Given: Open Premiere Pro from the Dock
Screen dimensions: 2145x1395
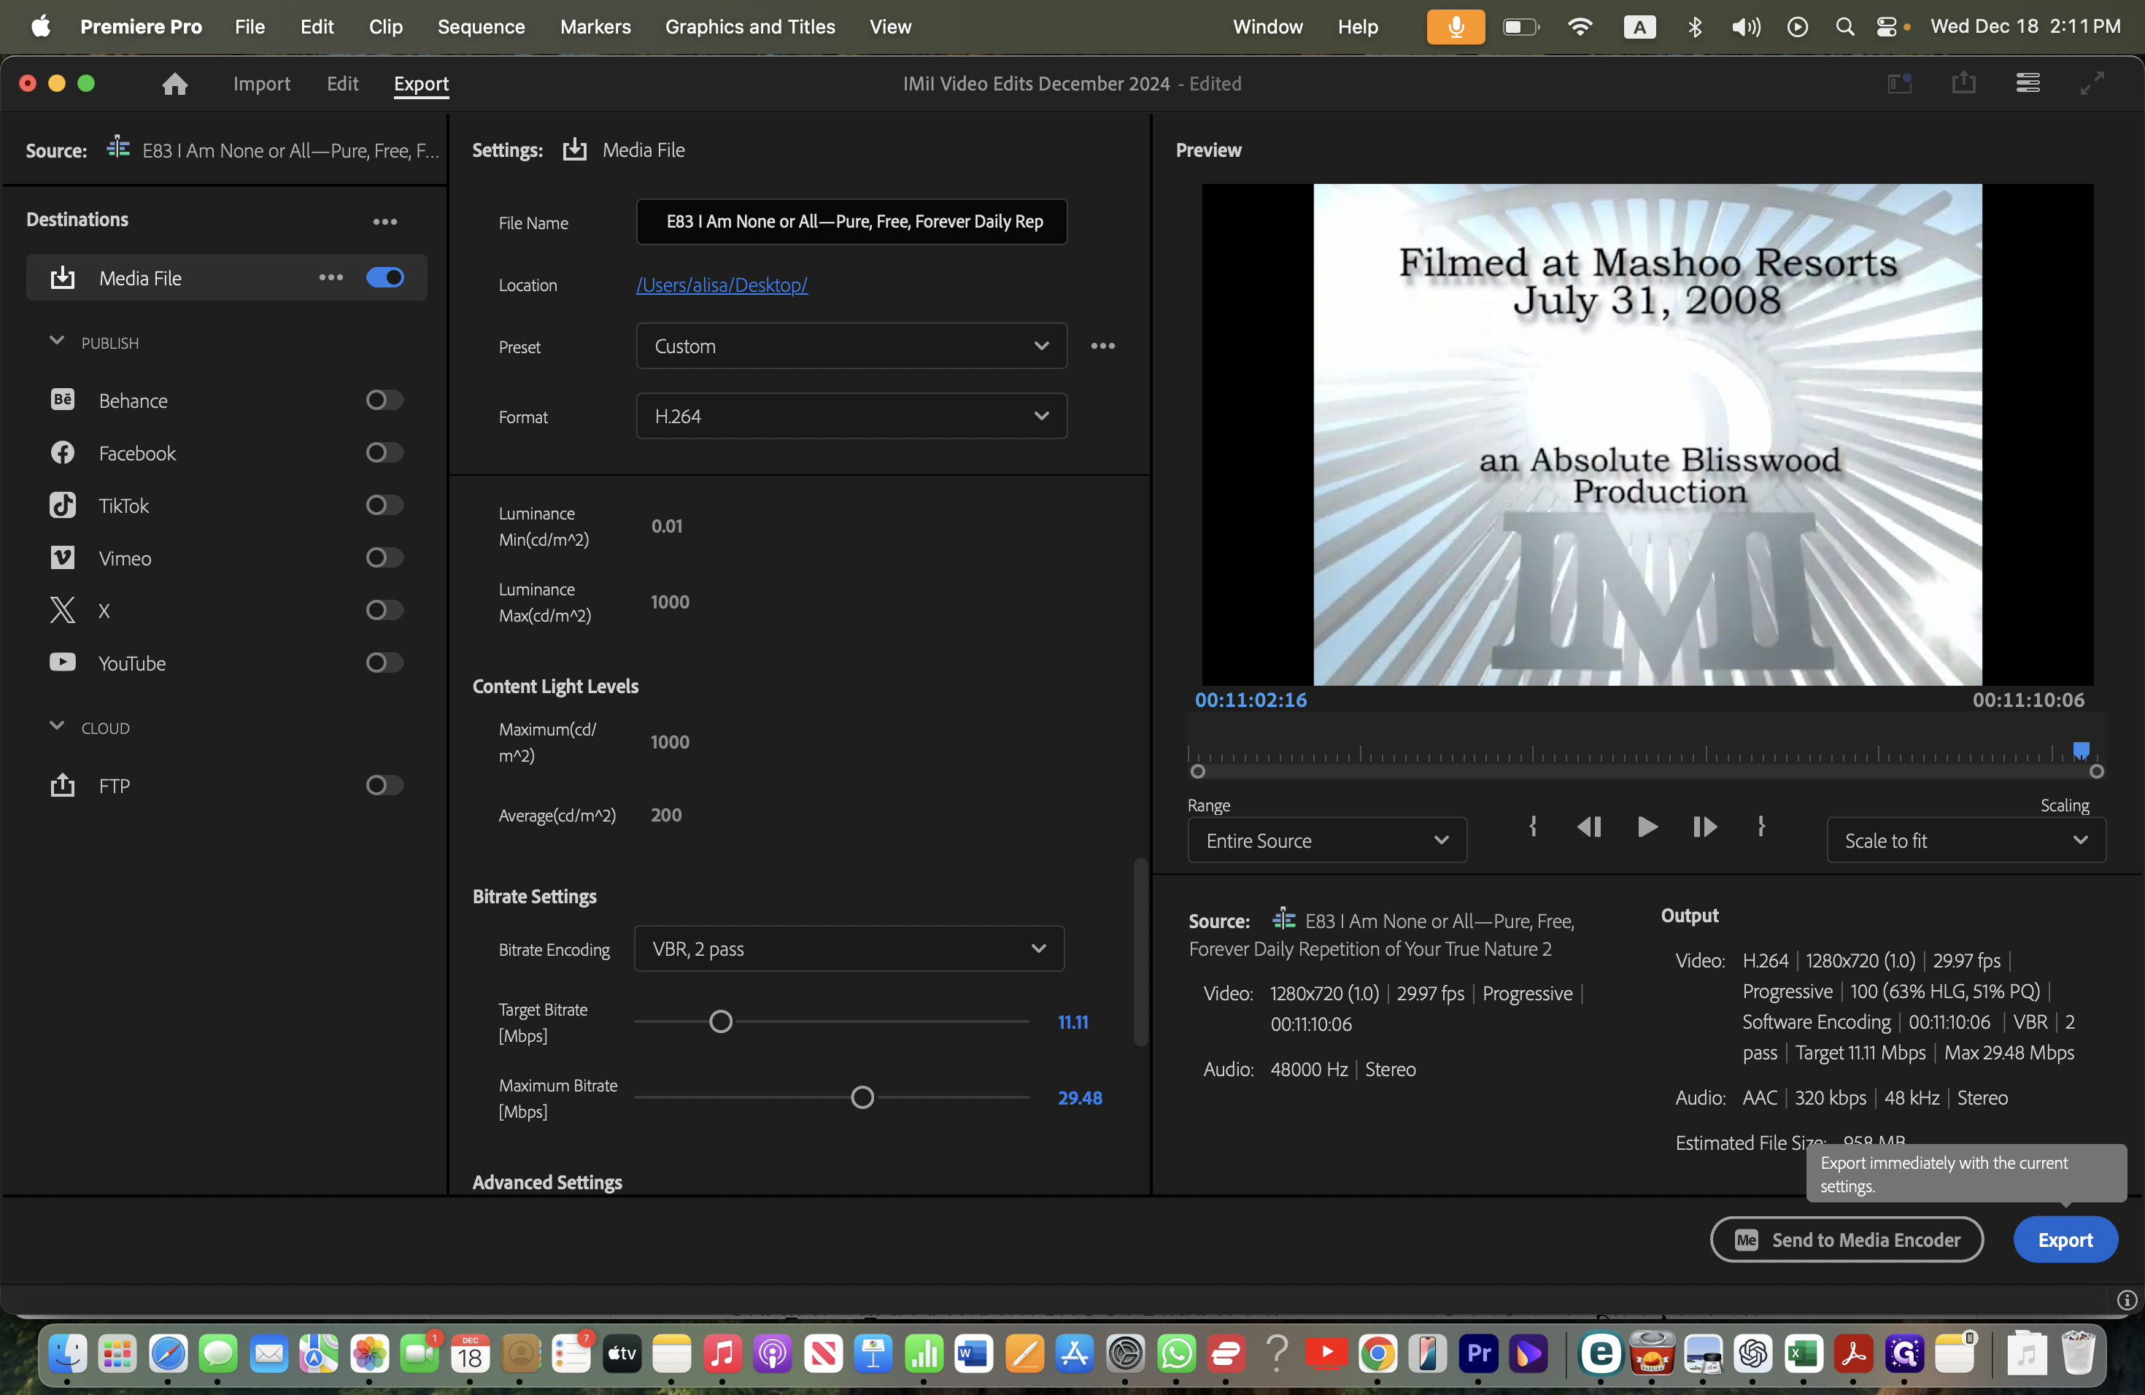Looking at the screenshot, I should point(1478,1353).
